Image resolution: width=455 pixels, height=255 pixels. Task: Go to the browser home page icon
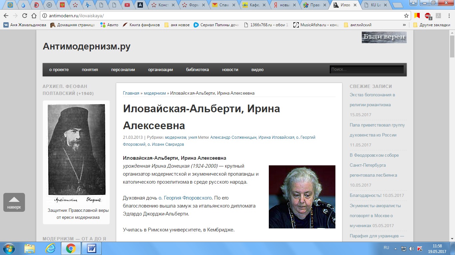click(x=34, y=16)
